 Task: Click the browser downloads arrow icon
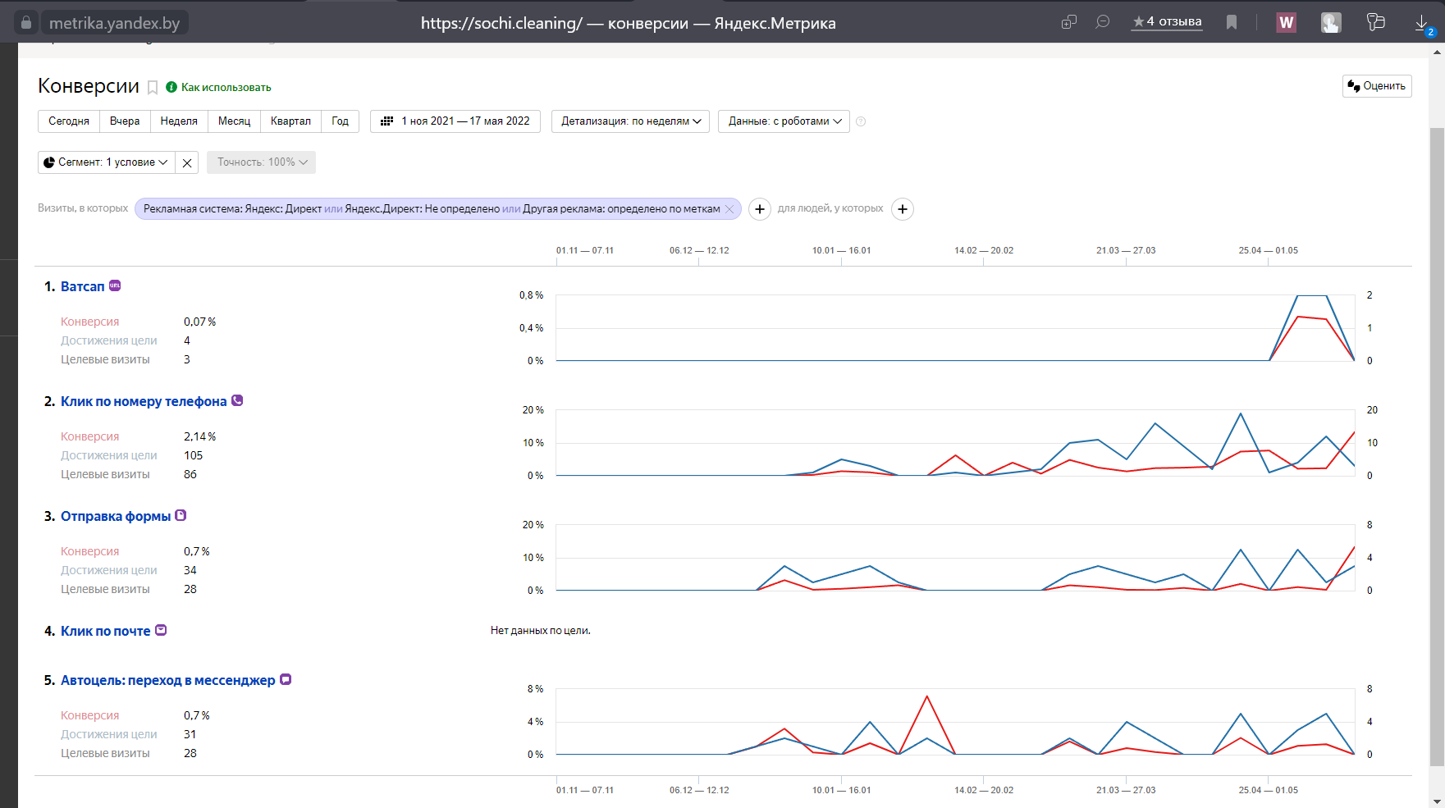click(1422, 23)
